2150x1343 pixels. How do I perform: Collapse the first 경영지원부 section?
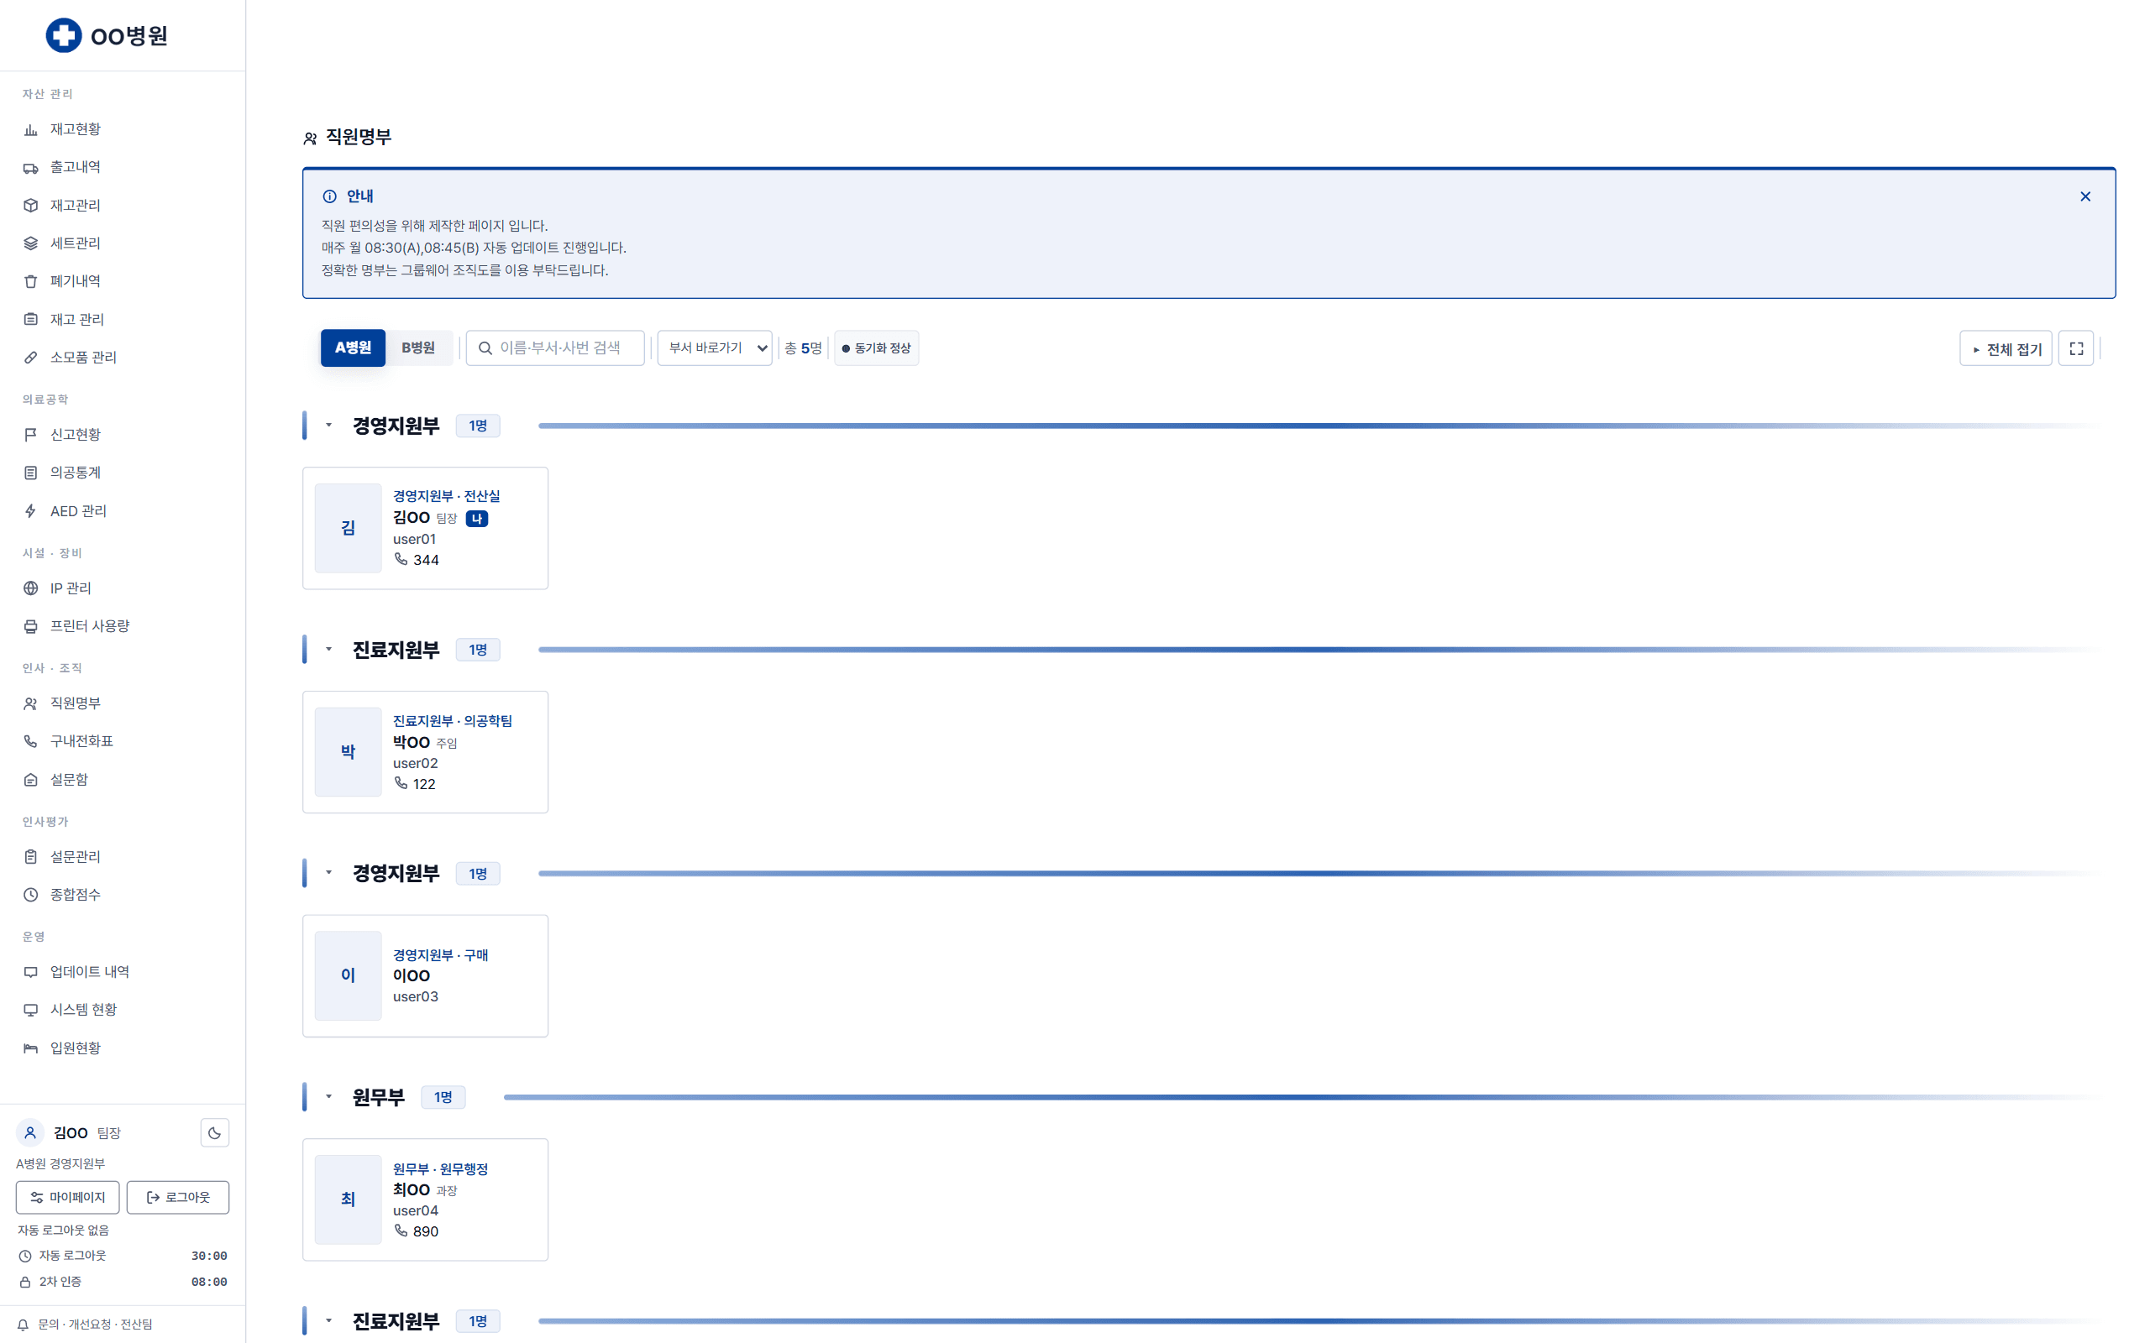[328, 426]
